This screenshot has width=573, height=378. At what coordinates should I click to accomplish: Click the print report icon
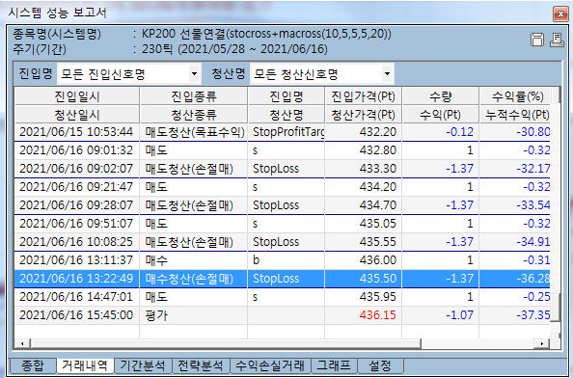click(x=557, y=40)
